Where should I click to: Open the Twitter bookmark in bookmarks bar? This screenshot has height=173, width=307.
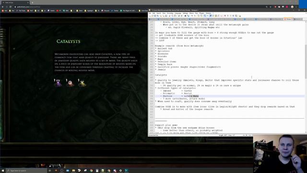tap(115, 11)
